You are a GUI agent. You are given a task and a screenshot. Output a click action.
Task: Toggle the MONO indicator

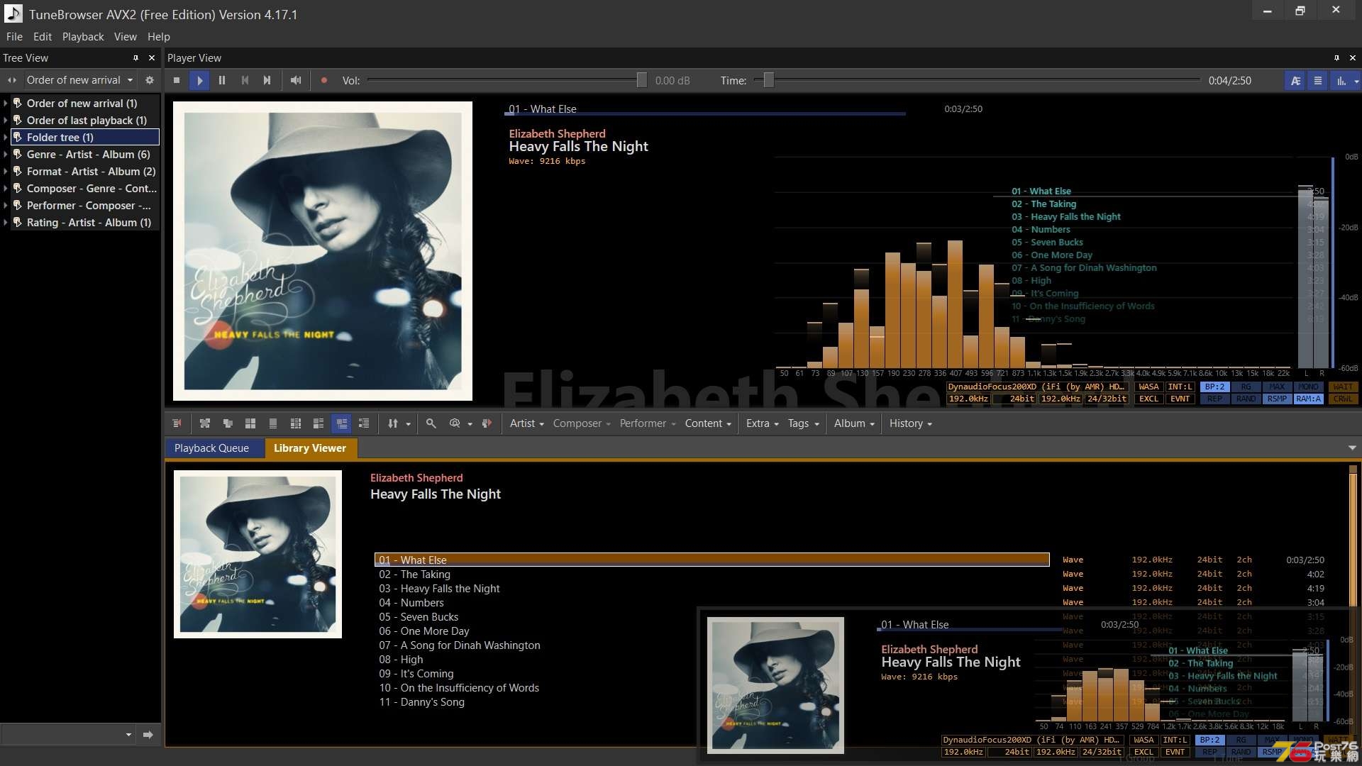(x=1308, y=387)
